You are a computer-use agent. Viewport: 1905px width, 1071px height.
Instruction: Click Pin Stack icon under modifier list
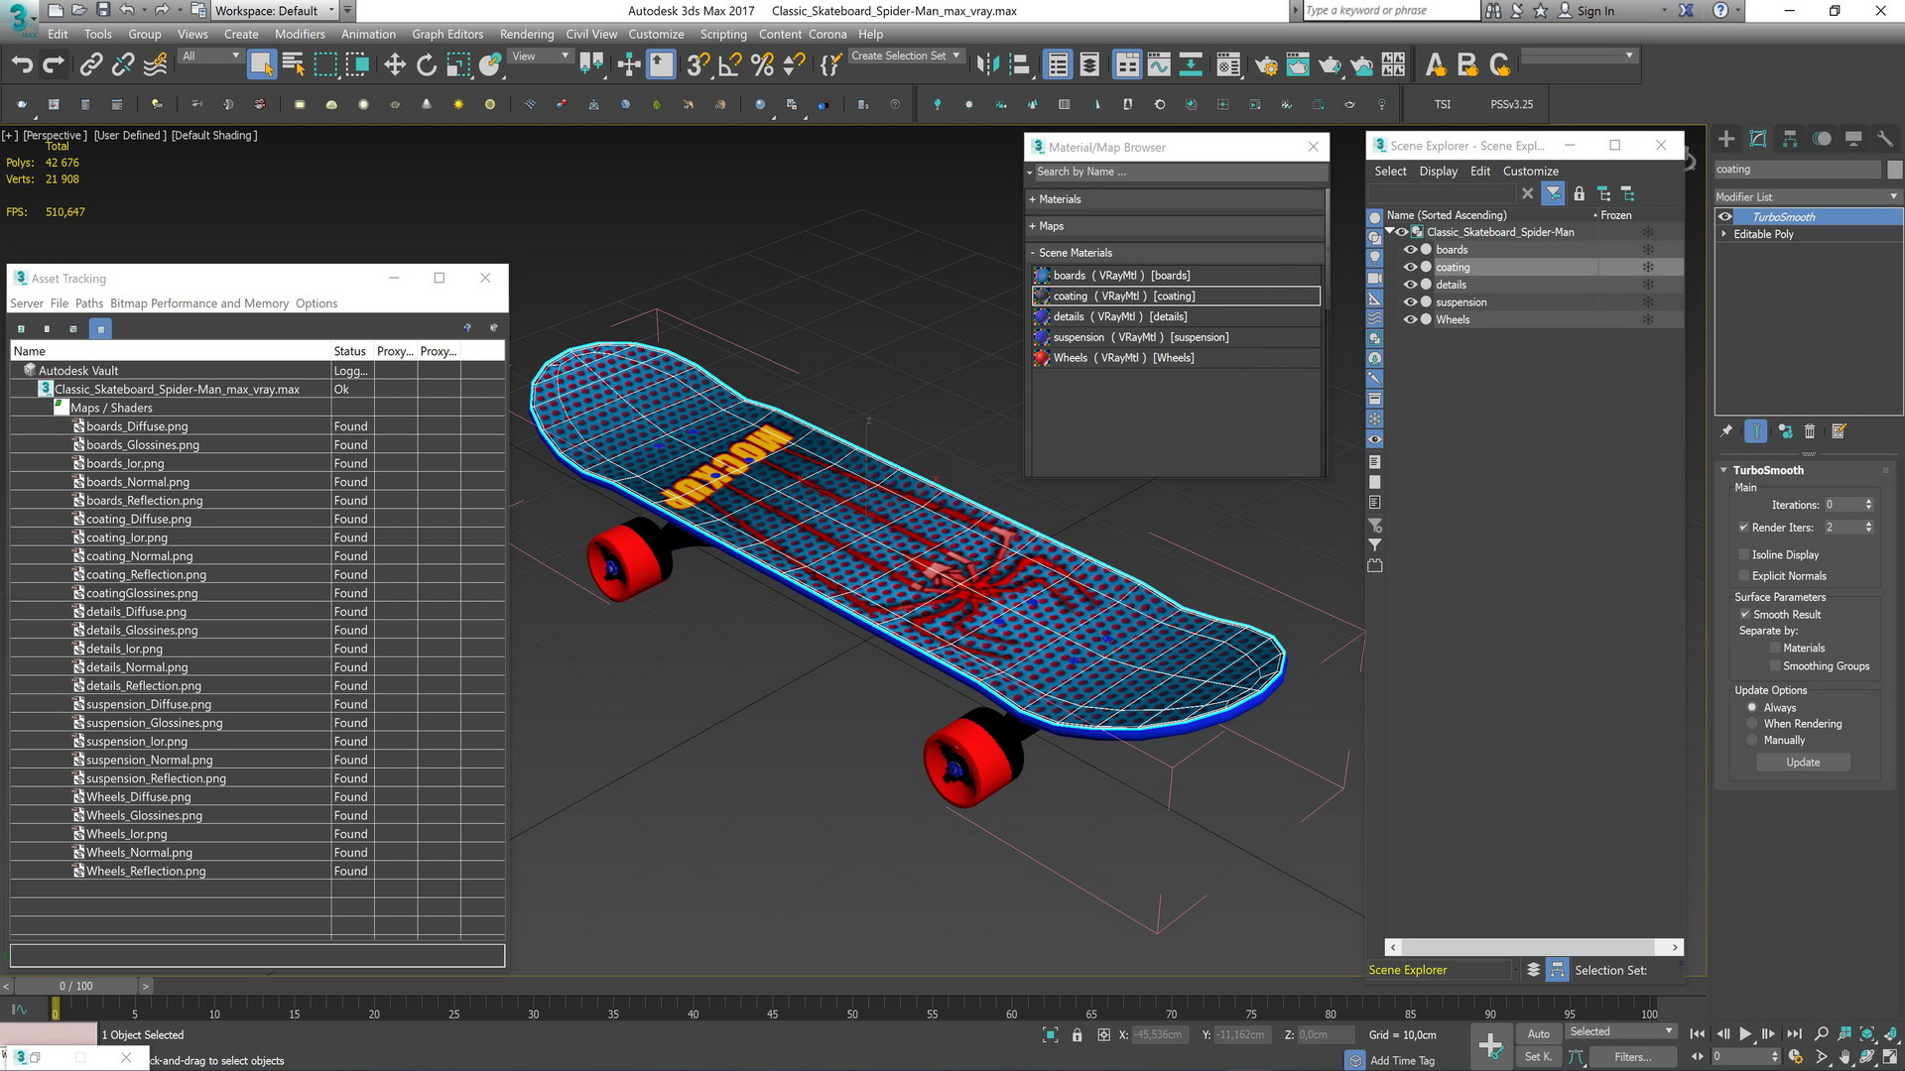(1726, 431)
